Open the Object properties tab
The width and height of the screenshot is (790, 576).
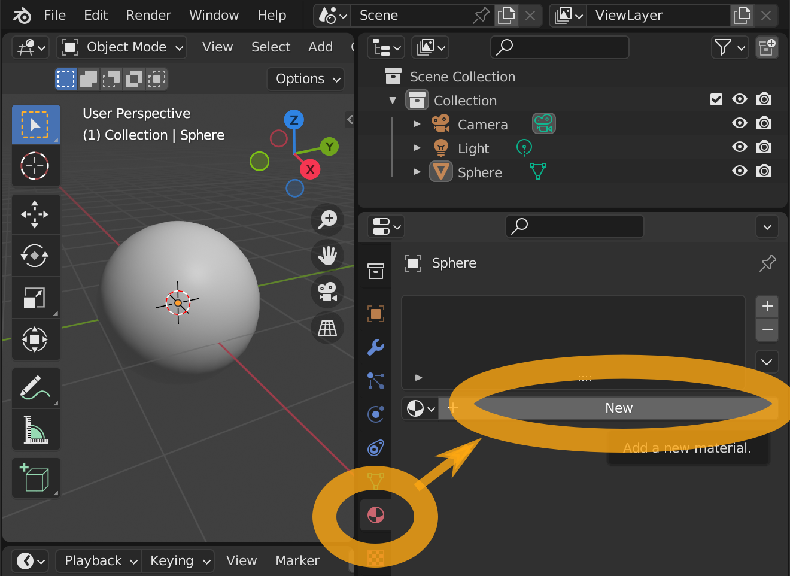click(376, 313)
